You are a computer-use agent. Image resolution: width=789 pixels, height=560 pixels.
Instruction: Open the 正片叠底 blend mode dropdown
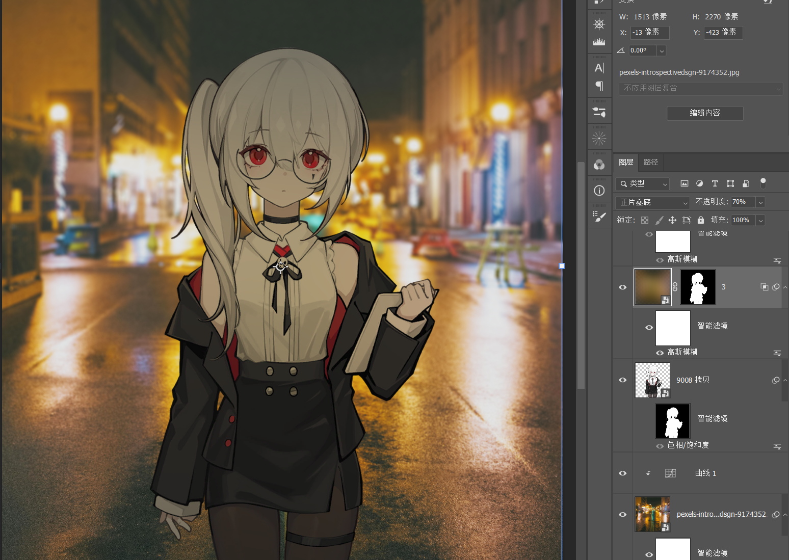[x=652, y=202]
